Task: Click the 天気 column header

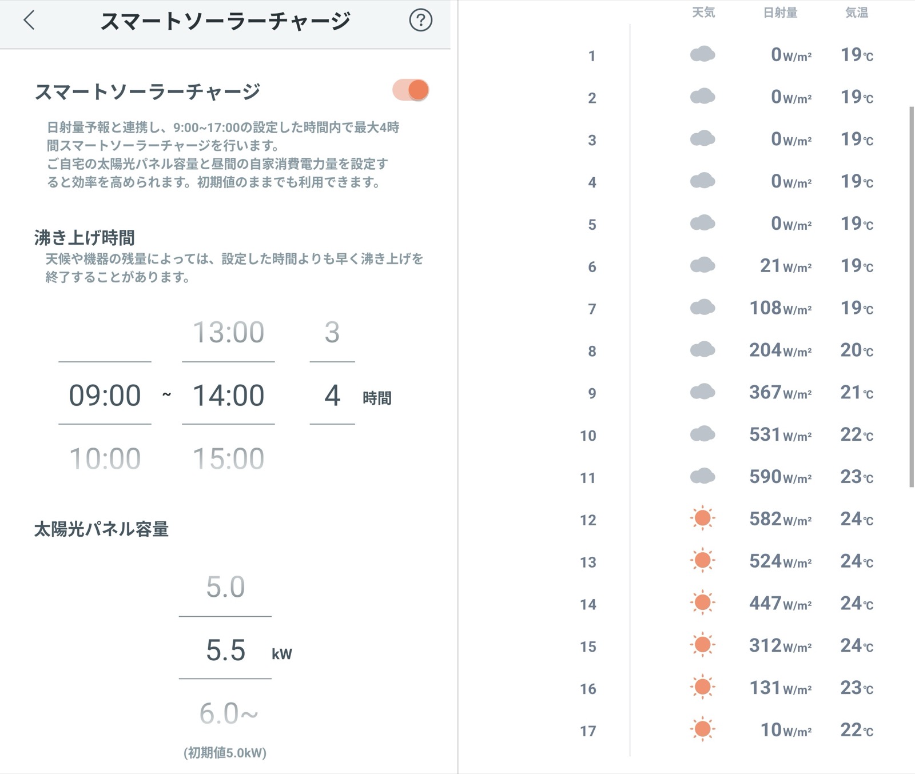Action: point(703,13)
